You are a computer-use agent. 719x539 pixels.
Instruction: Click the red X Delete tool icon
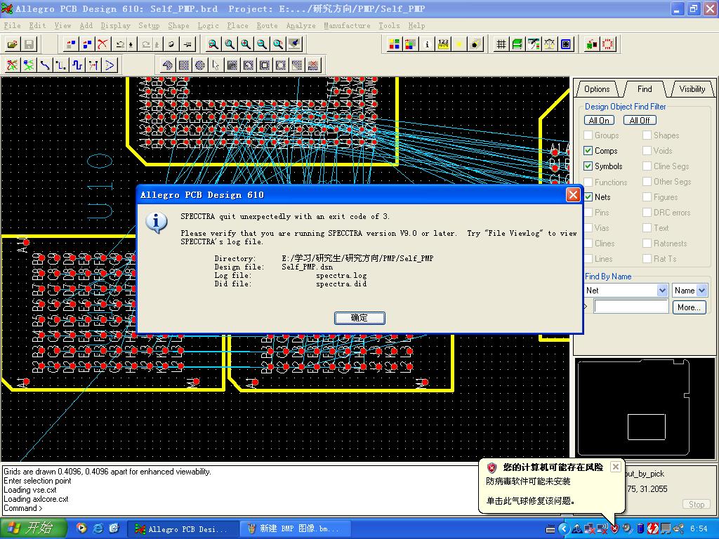point(103,44)
